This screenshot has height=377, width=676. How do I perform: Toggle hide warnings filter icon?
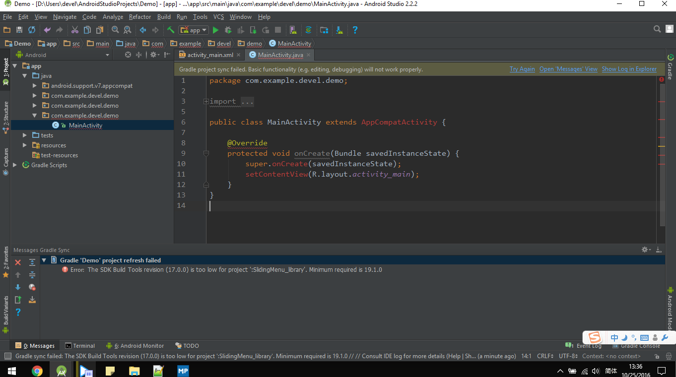coord(32,287)
